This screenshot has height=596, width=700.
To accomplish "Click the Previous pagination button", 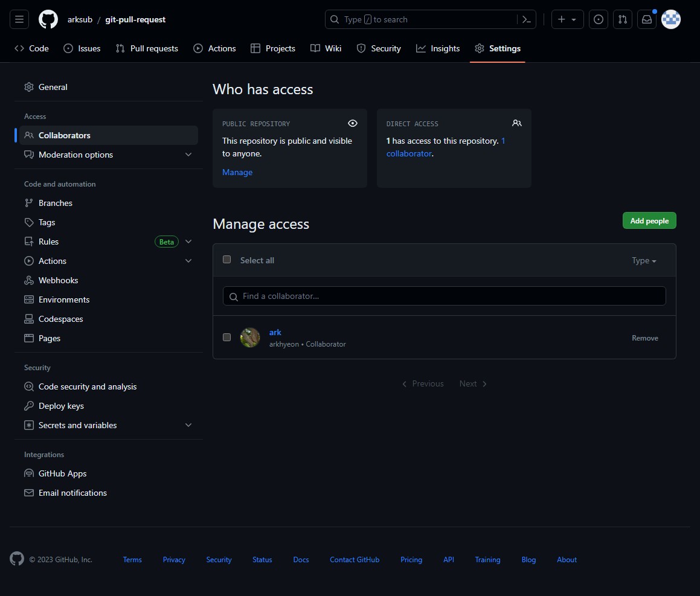I will [423, 383].
